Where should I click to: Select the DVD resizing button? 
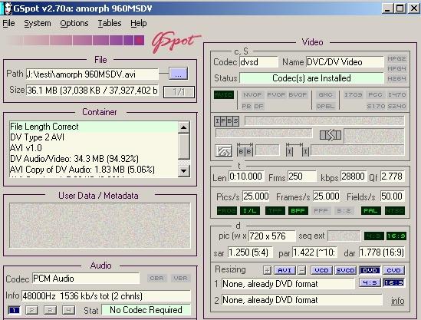370,270
